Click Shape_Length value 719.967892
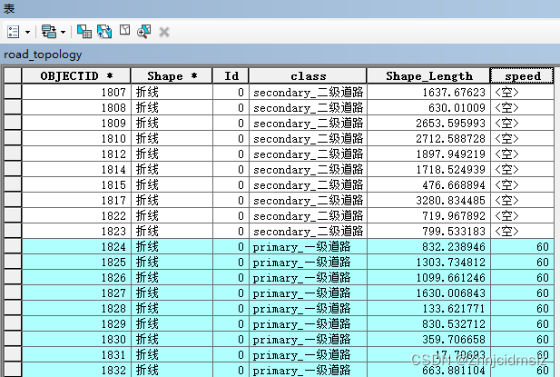This screenshot has height=377, width=560. pos(454,216)
